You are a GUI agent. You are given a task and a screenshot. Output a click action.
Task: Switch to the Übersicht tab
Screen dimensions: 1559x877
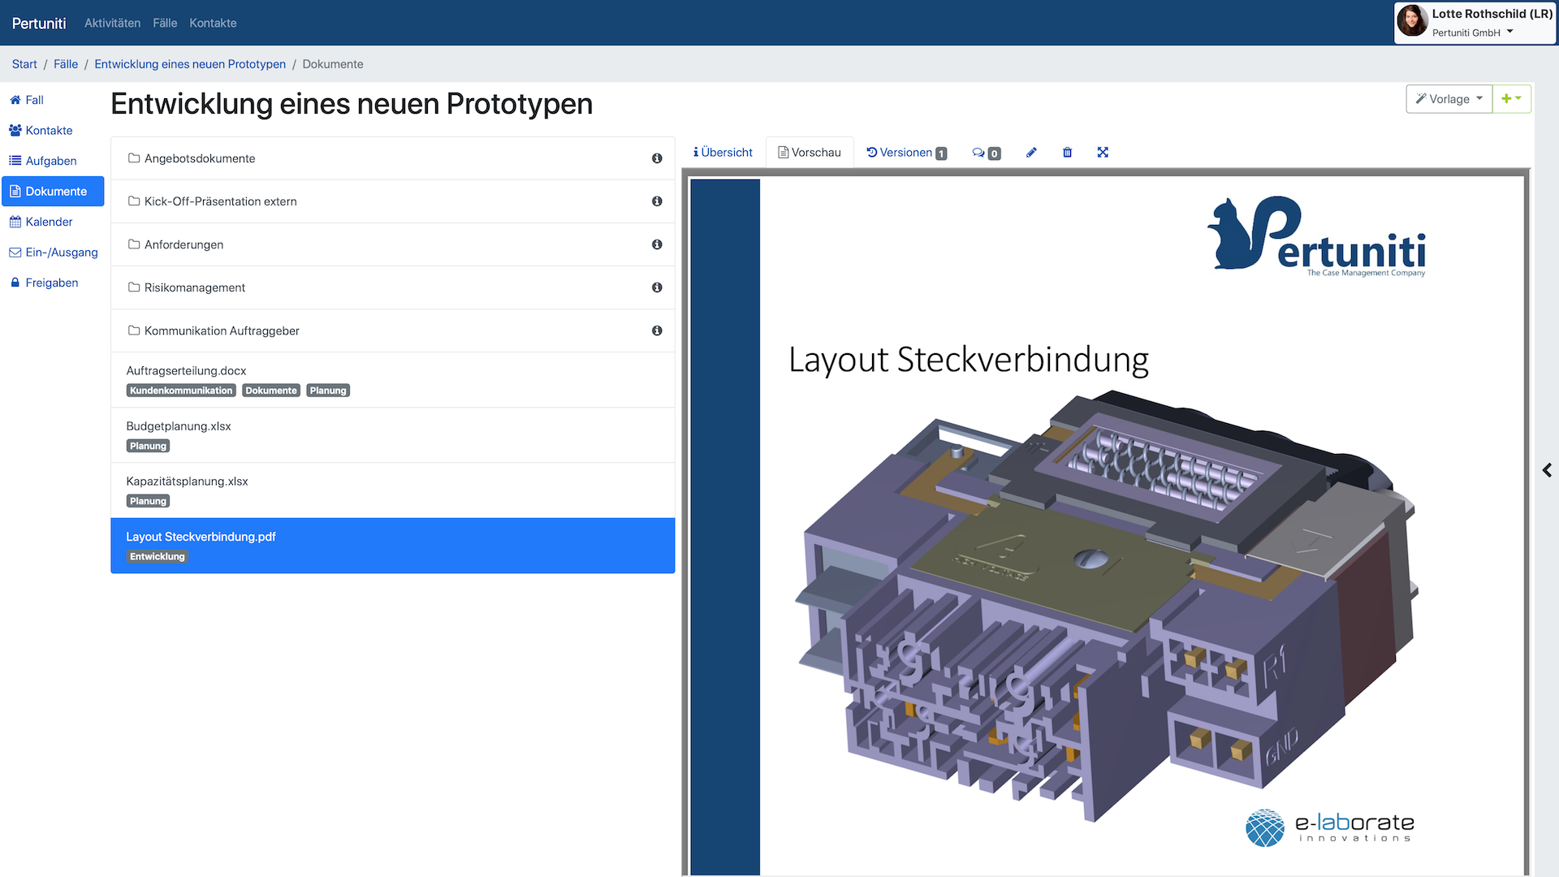pyautogui.click(x=723, y=153)
